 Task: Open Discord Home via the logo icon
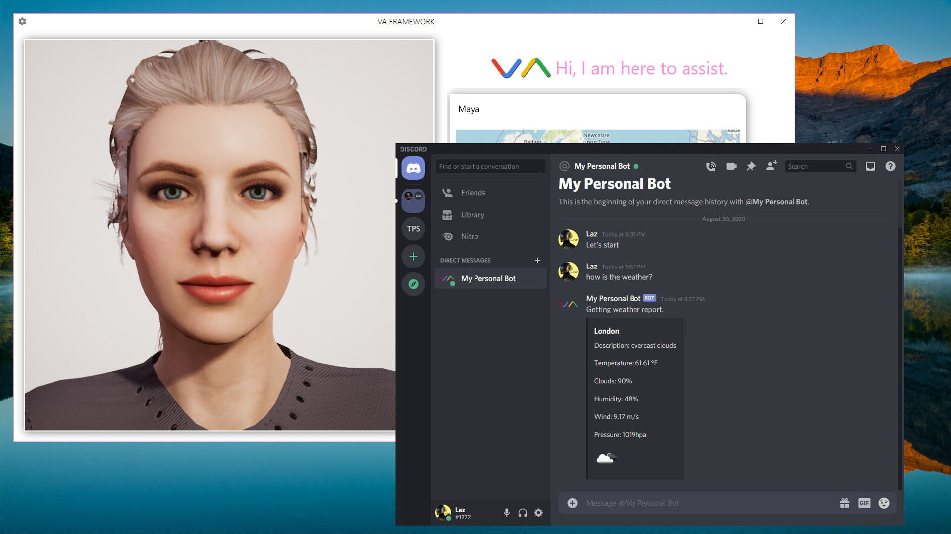click(x=414, y=168)
